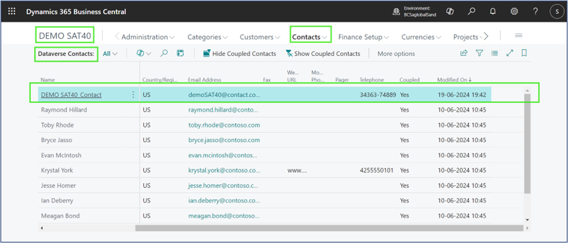Screen dimensions: 568x243
Task: Open the All views dropdown
Action: tap(110, 54)
